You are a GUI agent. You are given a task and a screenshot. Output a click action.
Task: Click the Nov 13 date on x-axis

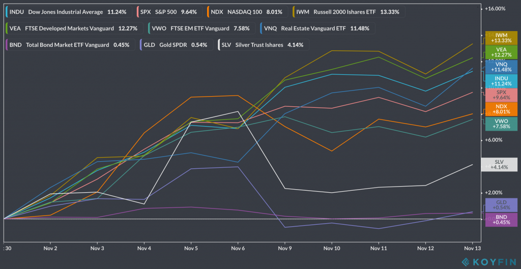point(472,248)
